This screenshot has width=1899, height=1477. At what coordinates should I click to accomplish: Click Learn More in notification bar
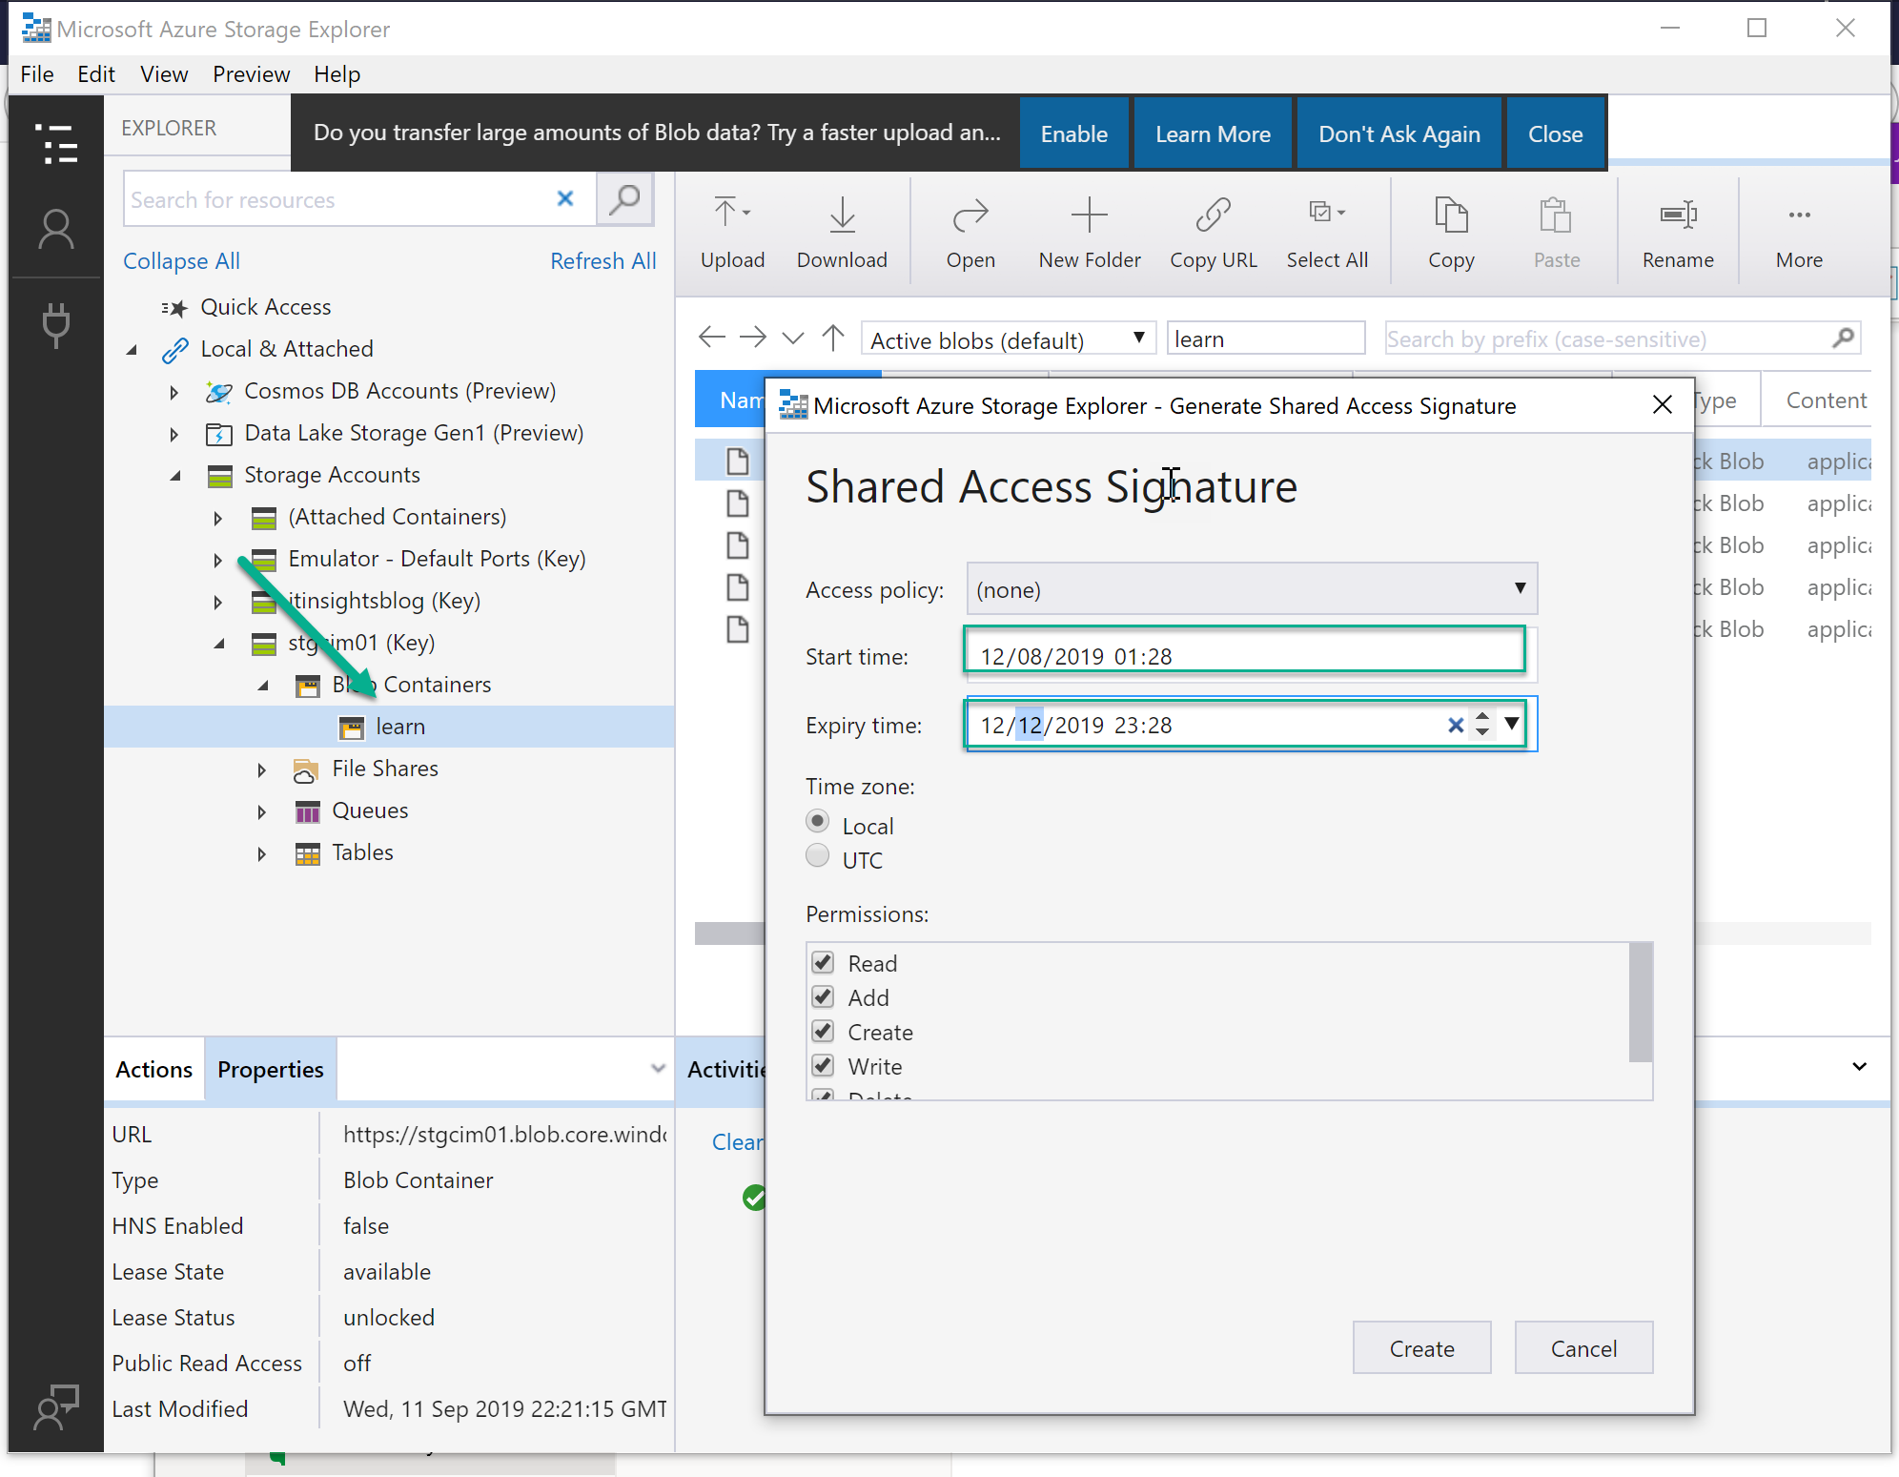click(x=1213, y=133)
